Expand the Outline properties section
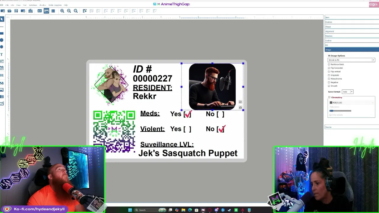 352,41
